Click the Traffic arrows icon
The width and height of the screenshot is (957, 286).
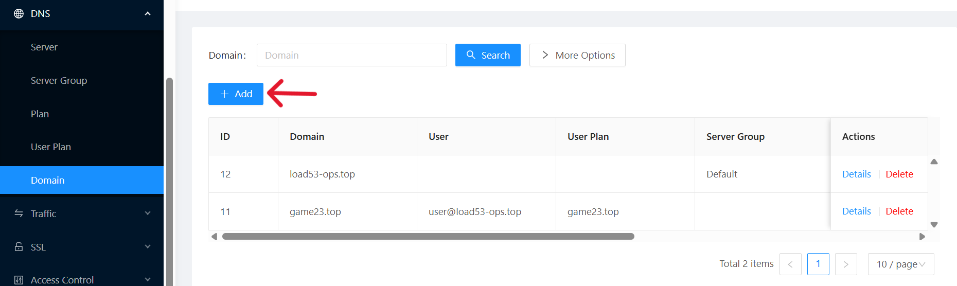[19, 213]
